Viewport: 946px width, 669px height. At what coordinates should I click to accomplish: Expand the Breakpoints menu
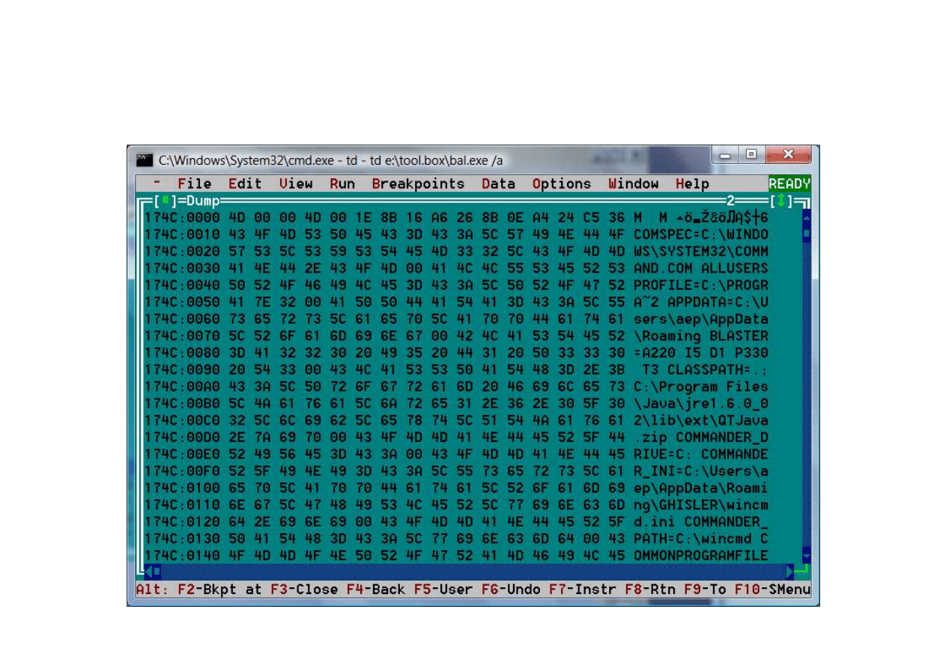point(418,184)
